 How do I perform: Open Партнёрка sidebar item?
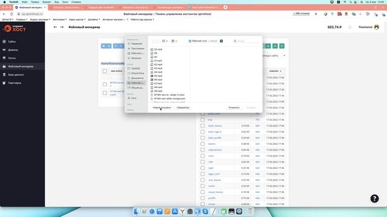[x=15, y=83]
